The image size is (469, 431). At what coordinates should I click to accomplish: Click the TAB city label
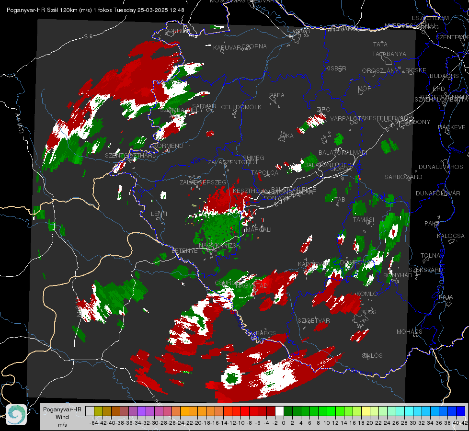click(340, 200)
